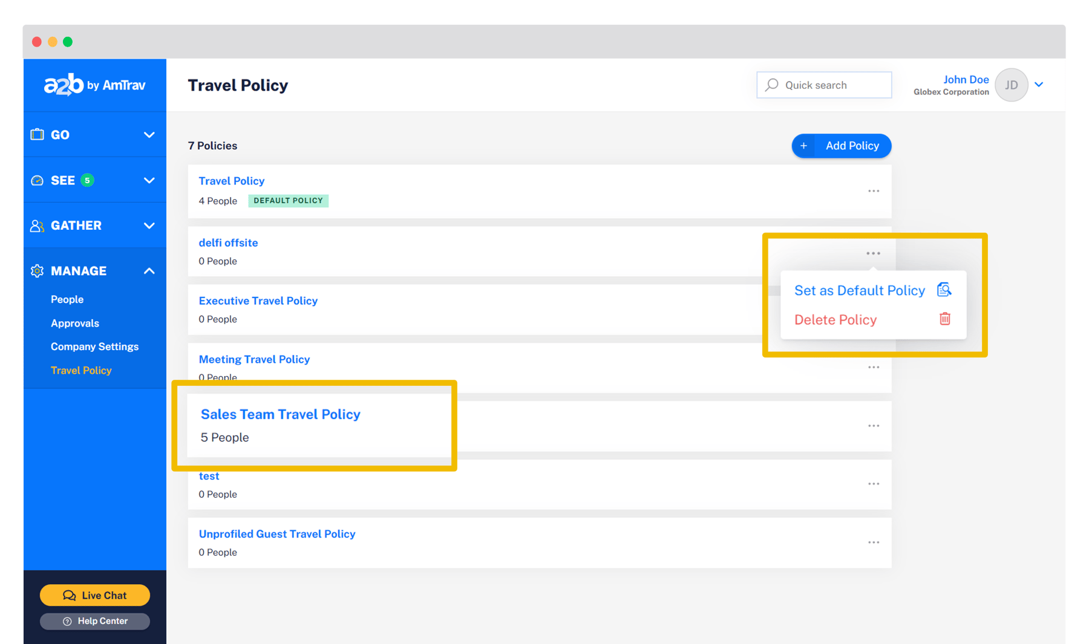This screenshot has height=644, width=1089.
Task: Click the Set as Default Policy icon
Action: [x=944, y=289]
